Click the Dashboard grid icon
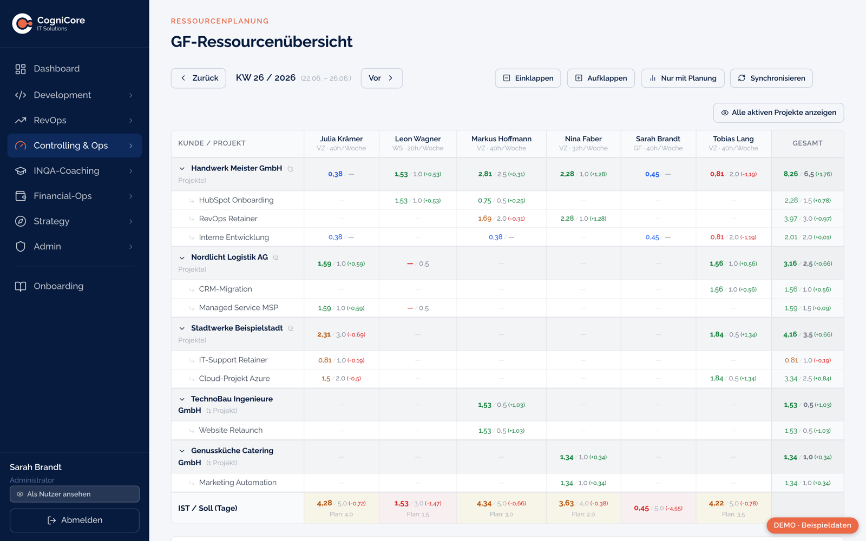The width and height of the screenshot is (866, 541). [21, 69]
